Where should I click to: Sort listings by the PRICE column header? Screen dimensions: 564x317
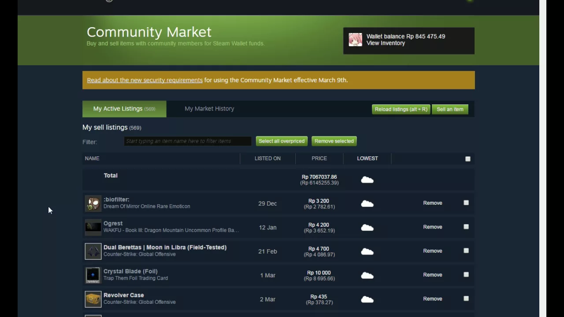(319, 158)
